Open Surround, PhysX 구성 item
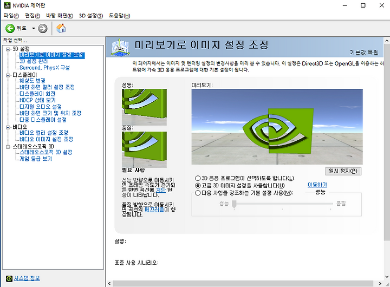The height and width of the screenshot is (287, 390). [x=44, y=68]
